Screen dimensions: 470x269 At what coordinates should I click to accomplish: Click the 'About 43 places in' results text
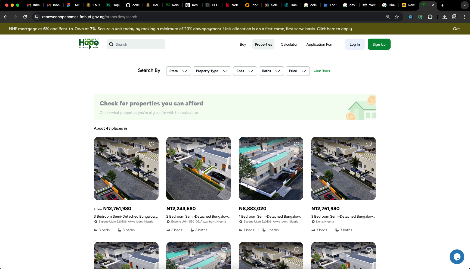point(110,128)
